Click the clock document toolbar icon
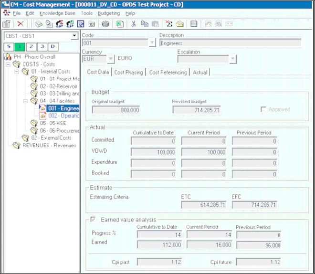 click(x=49, y=24)
